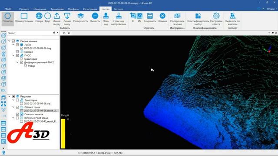
Task: Open the Файл menu
Action: coord(8,9)
